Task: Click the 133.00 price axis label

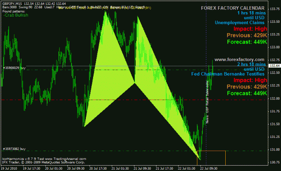Action: click(275, 47)
